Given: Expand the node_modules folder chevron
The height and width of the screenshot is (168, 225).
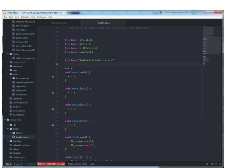Looking at the screenshot, I should click(8, 62).
